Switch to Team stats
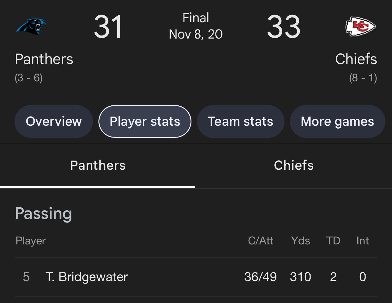 tap(240, 121)
